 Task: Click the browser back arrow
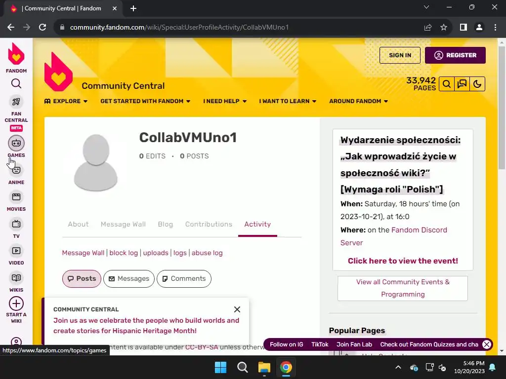point(11,28)
